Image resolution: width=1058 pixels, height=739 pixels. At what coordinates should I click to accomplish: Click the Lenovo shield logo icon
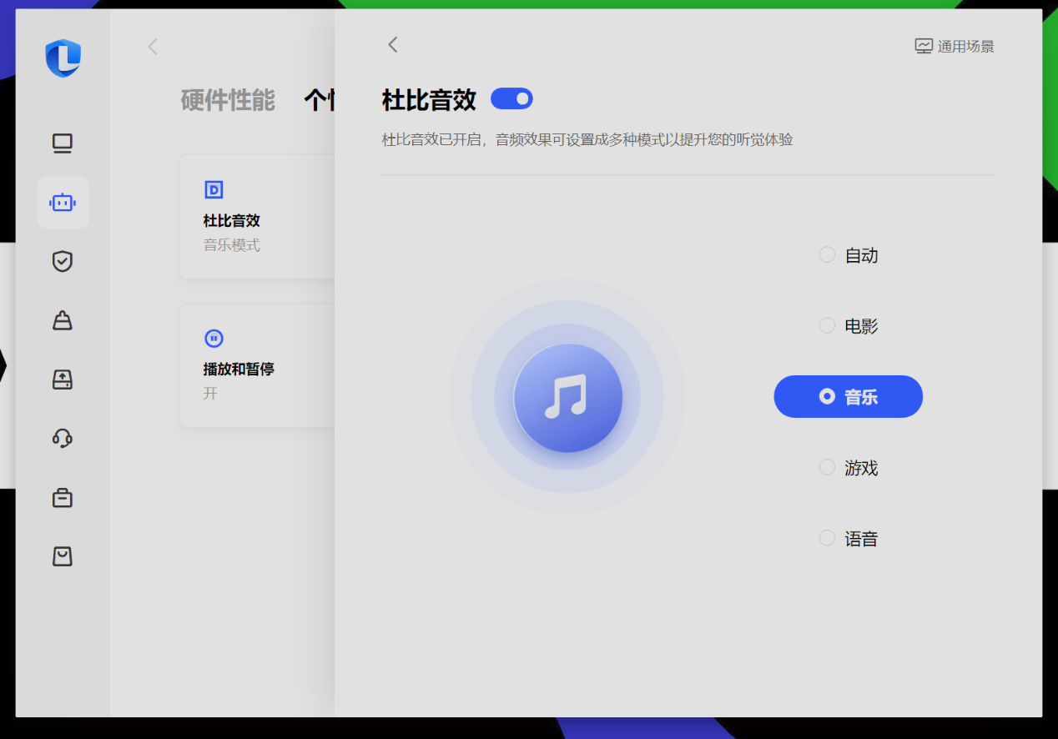tap(63, 58)
